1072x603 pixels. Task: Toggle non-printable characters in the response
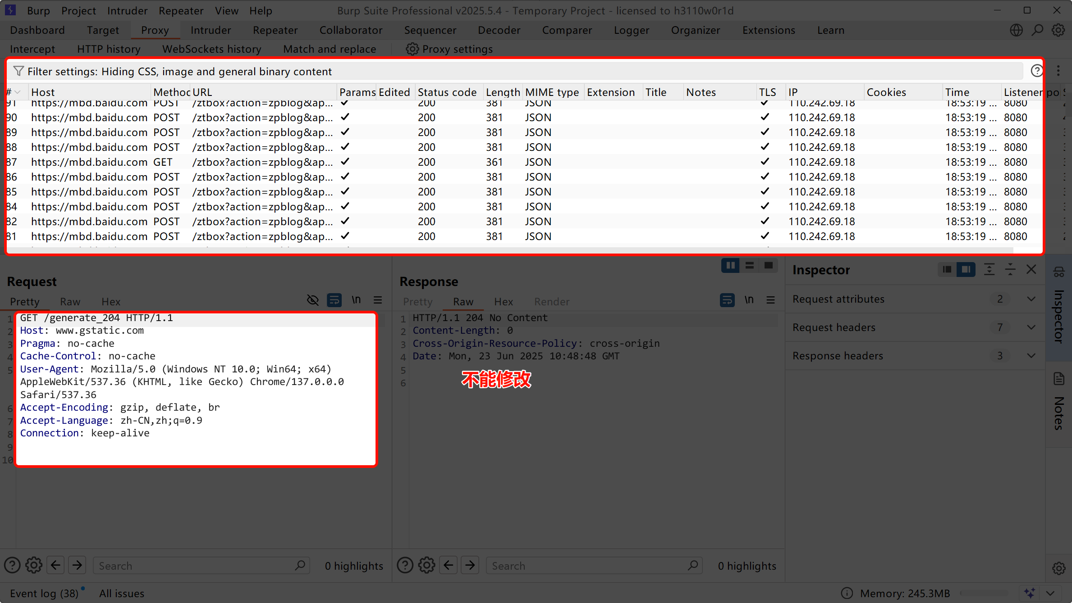[749, 300]
